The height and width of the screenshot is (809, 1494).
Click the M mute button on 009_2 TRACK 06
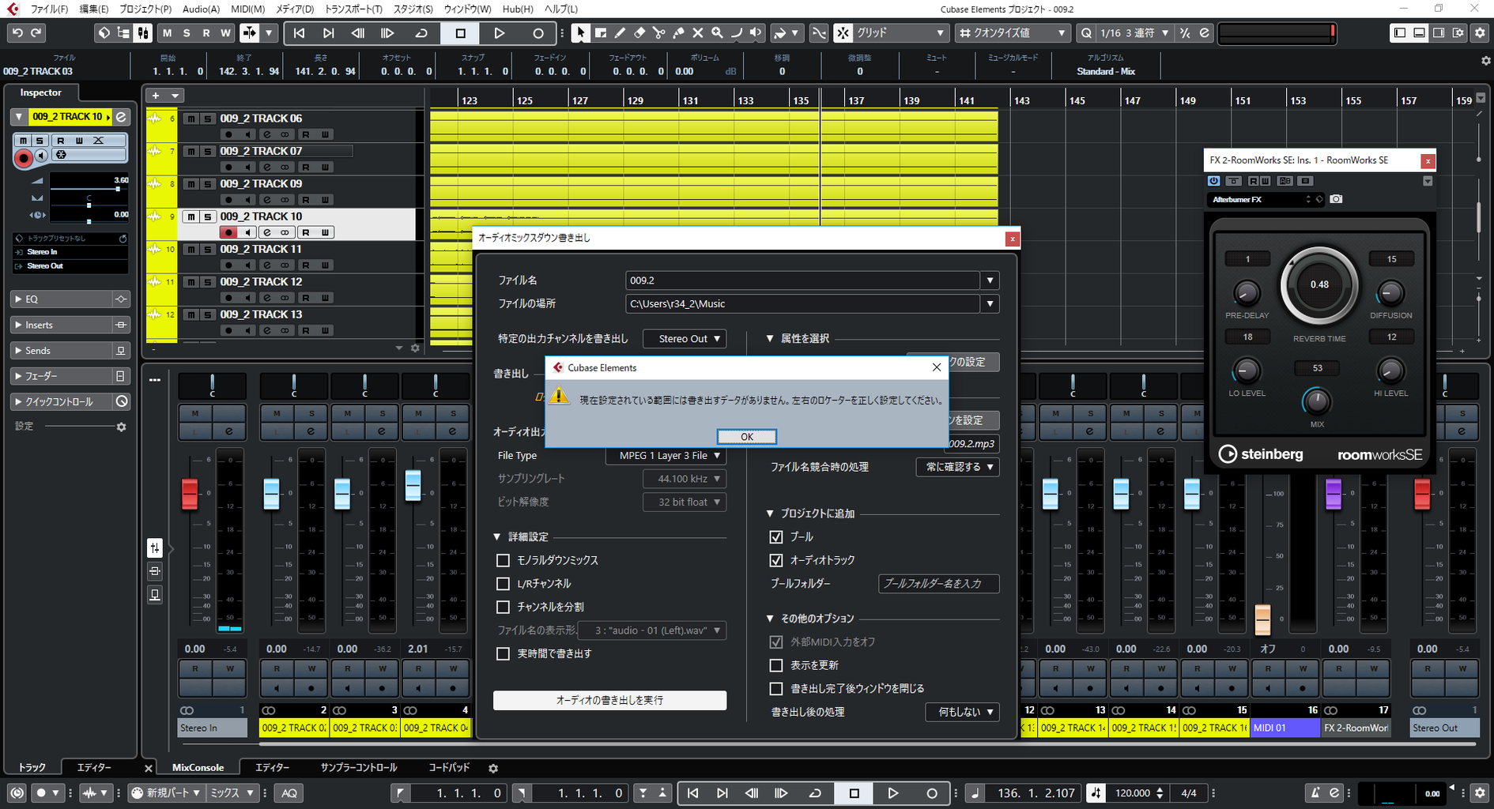191,119
